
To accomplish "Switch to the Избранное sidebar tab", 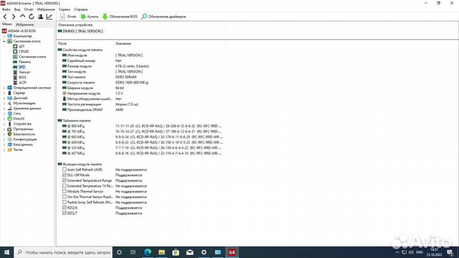I will click(25, 25).
